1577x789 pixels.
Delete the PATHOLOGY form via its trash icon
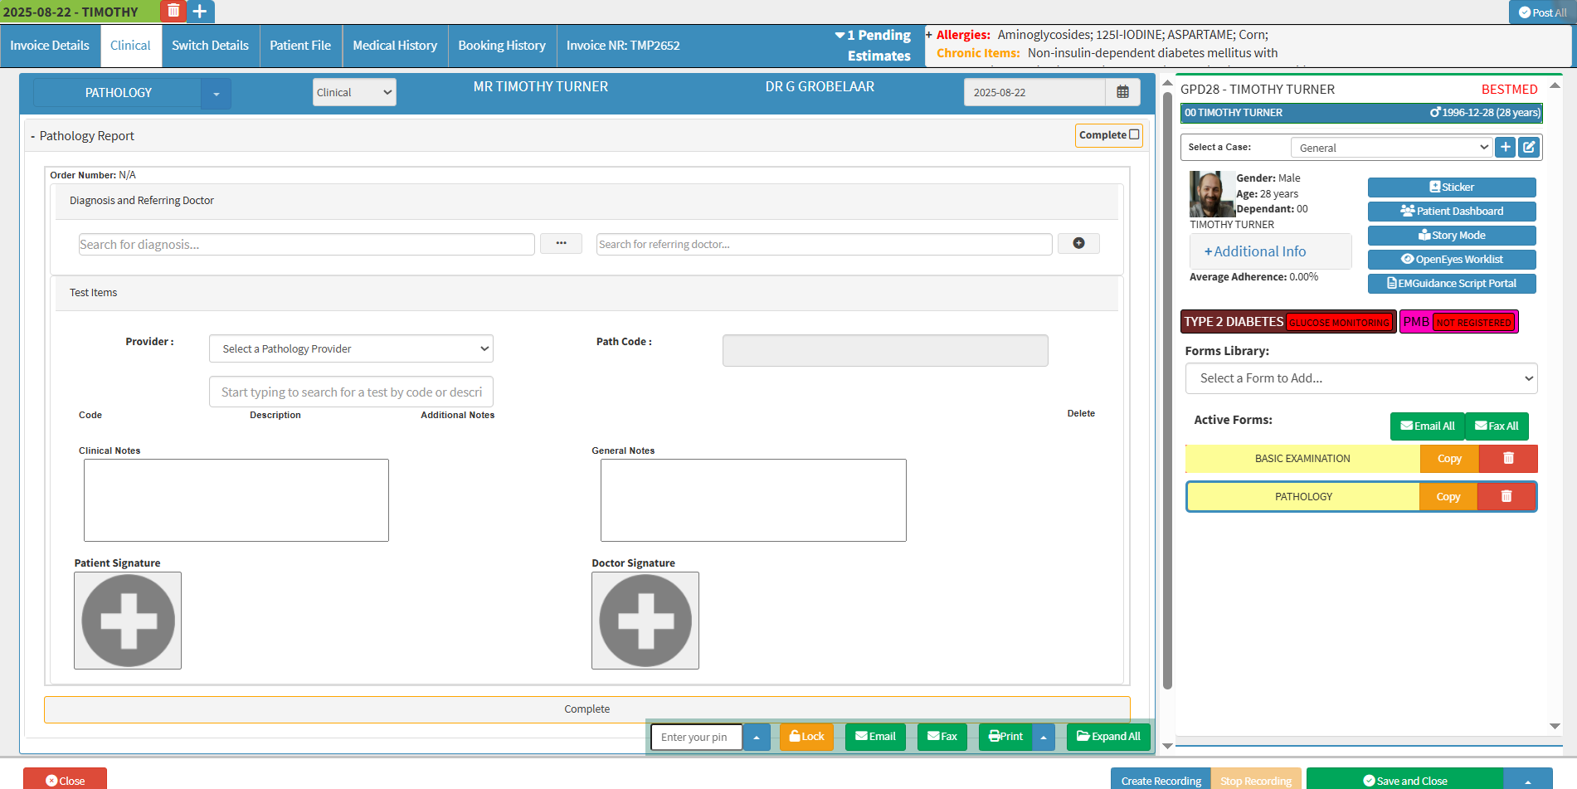pyautogui.click(x=1506, y=496)
